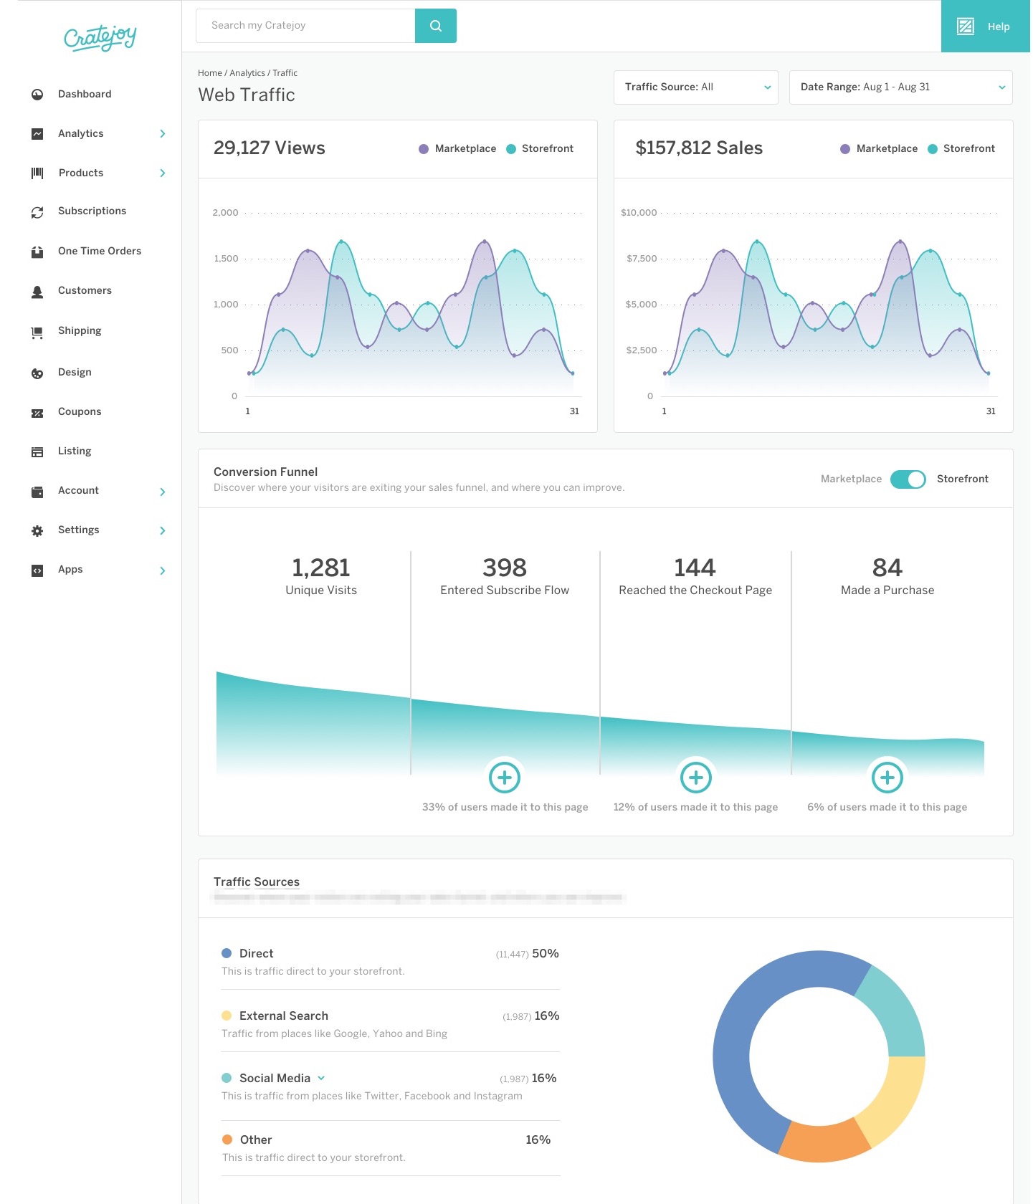Open Subscriptions in the sidebar
This screenshot has width=1033, height=1204.
point(92,211)
